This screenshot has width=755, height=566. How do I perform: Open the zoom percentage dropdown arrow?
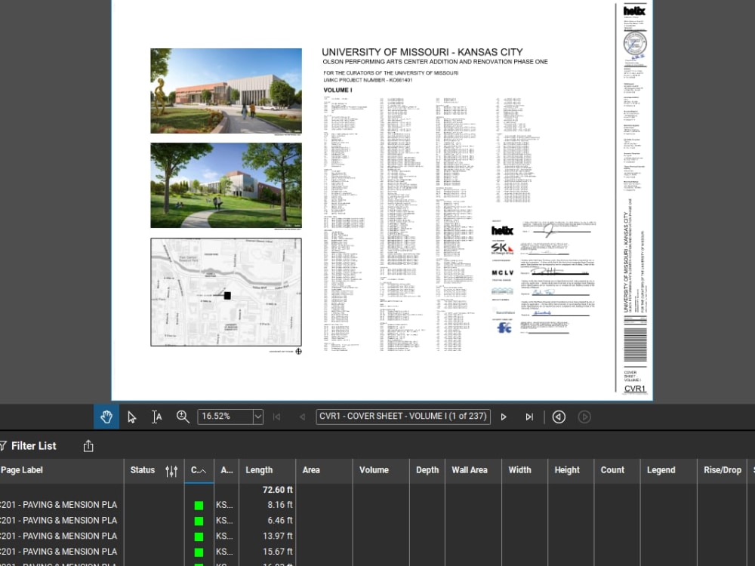pos(258,417)
